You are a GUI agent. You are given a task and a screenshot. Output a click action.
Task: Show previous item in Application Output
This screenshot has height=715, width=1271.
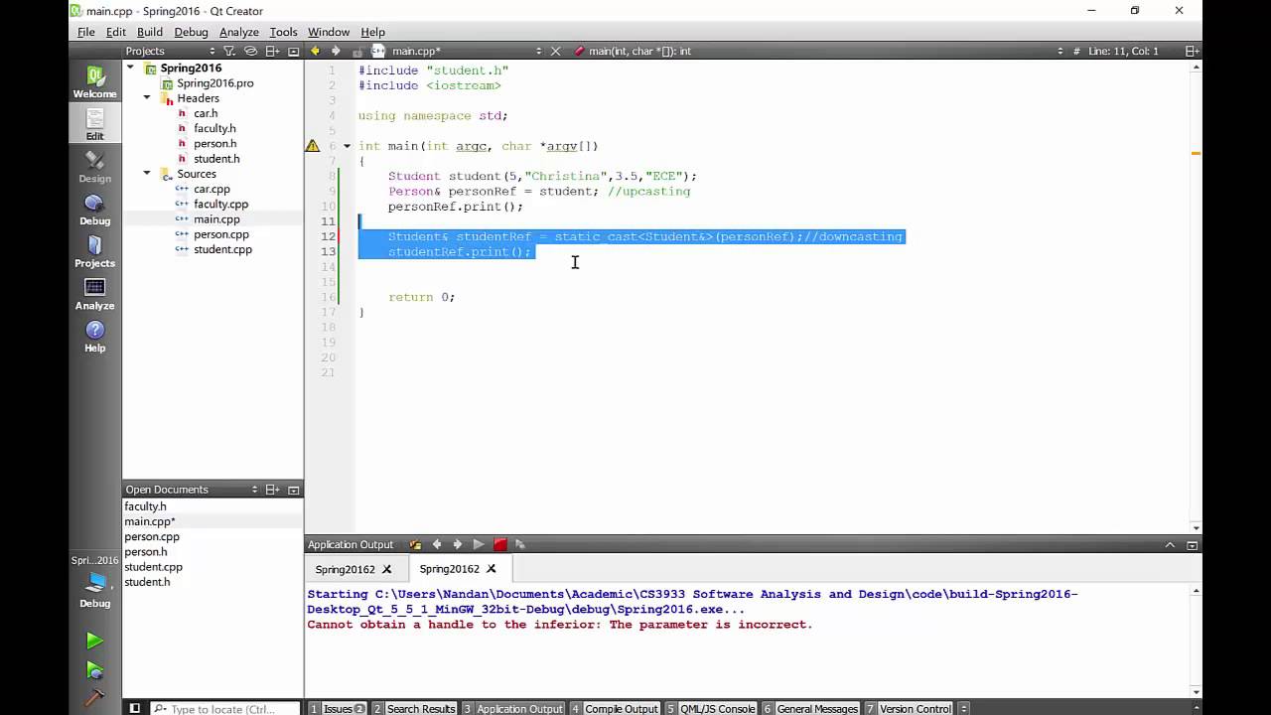point(436,544)
